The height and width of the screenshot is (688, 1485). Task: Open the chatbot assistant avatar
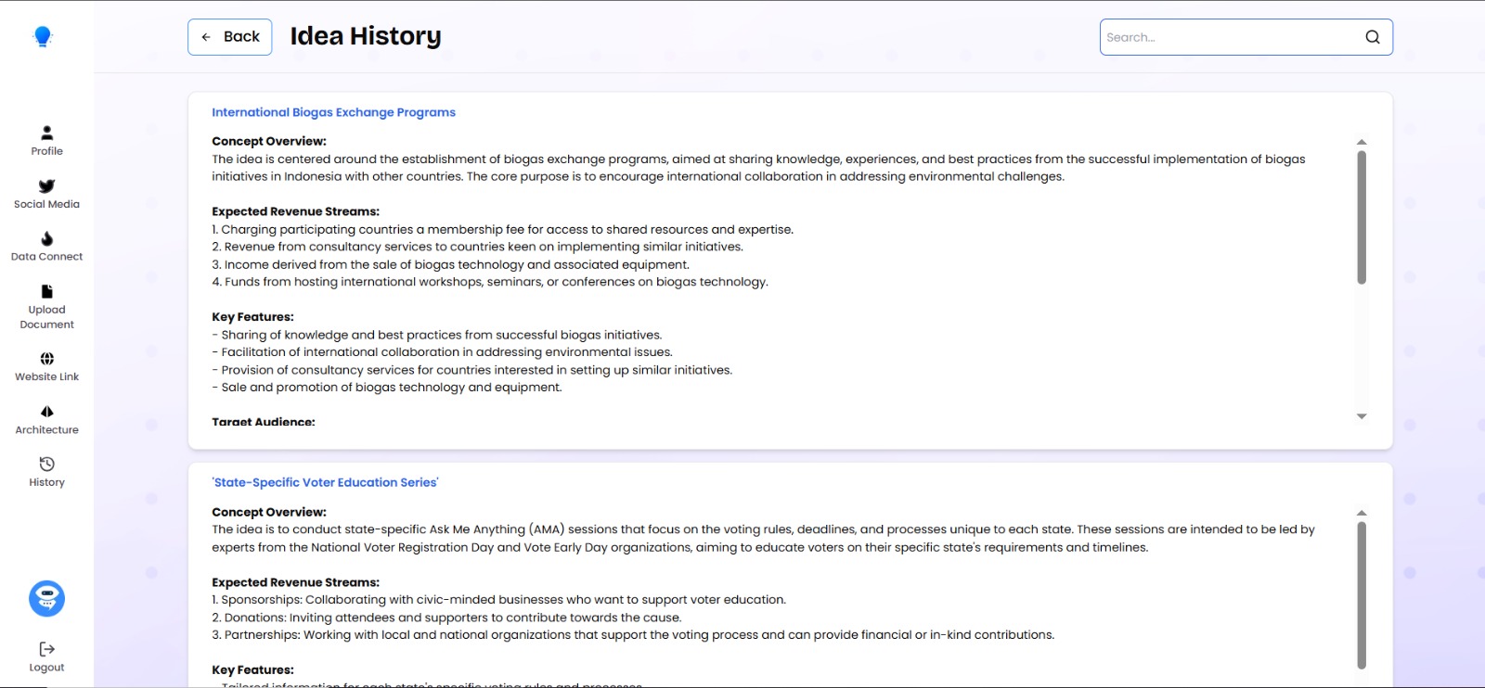(47, 599)
